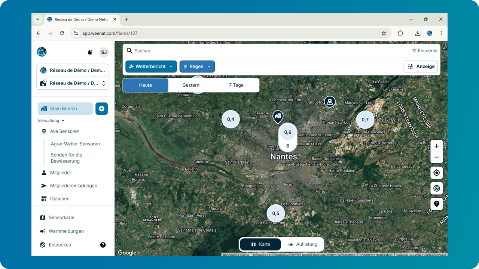479x269 pixels.
Task: Click the marker near Carquefou
Action: [x=330, y=101]
